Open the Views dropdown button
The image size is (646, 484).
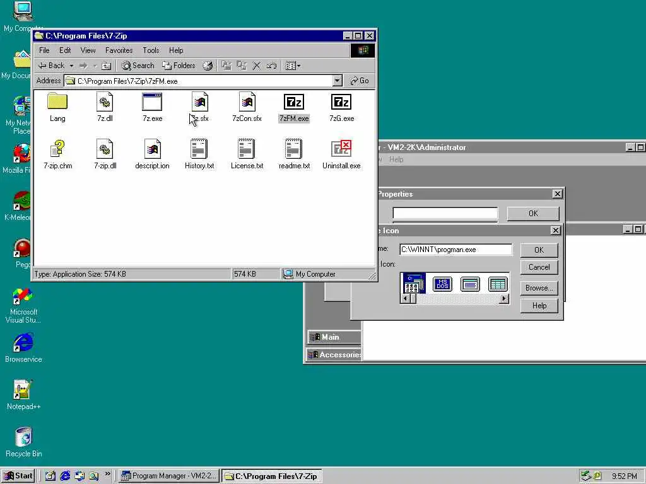(293, 66)
